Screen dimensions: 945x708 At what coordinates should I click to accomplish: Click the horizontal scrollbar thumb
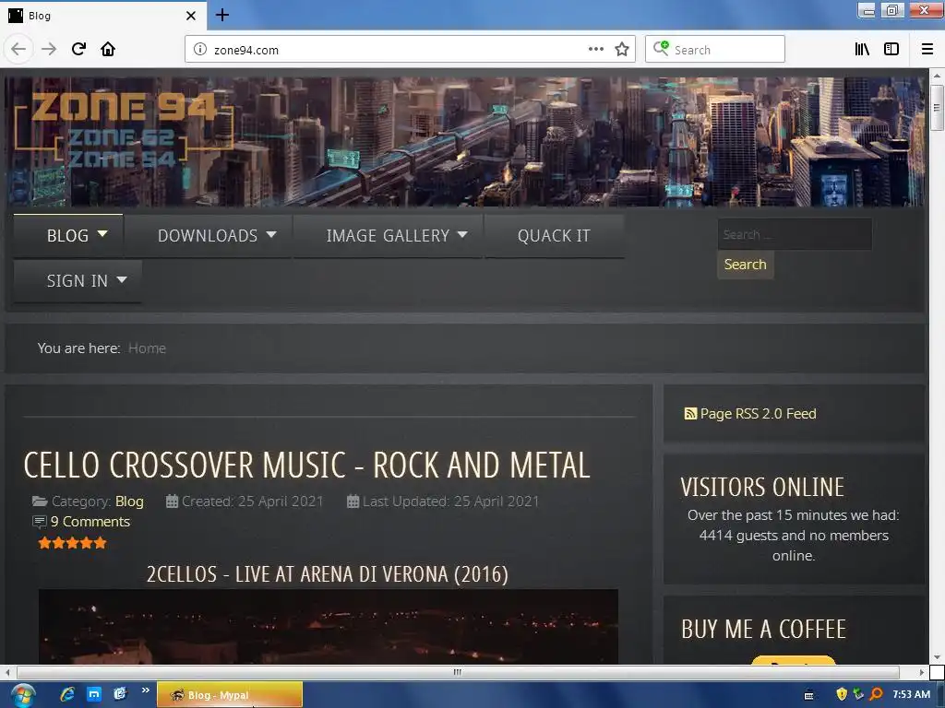[458, 672]
